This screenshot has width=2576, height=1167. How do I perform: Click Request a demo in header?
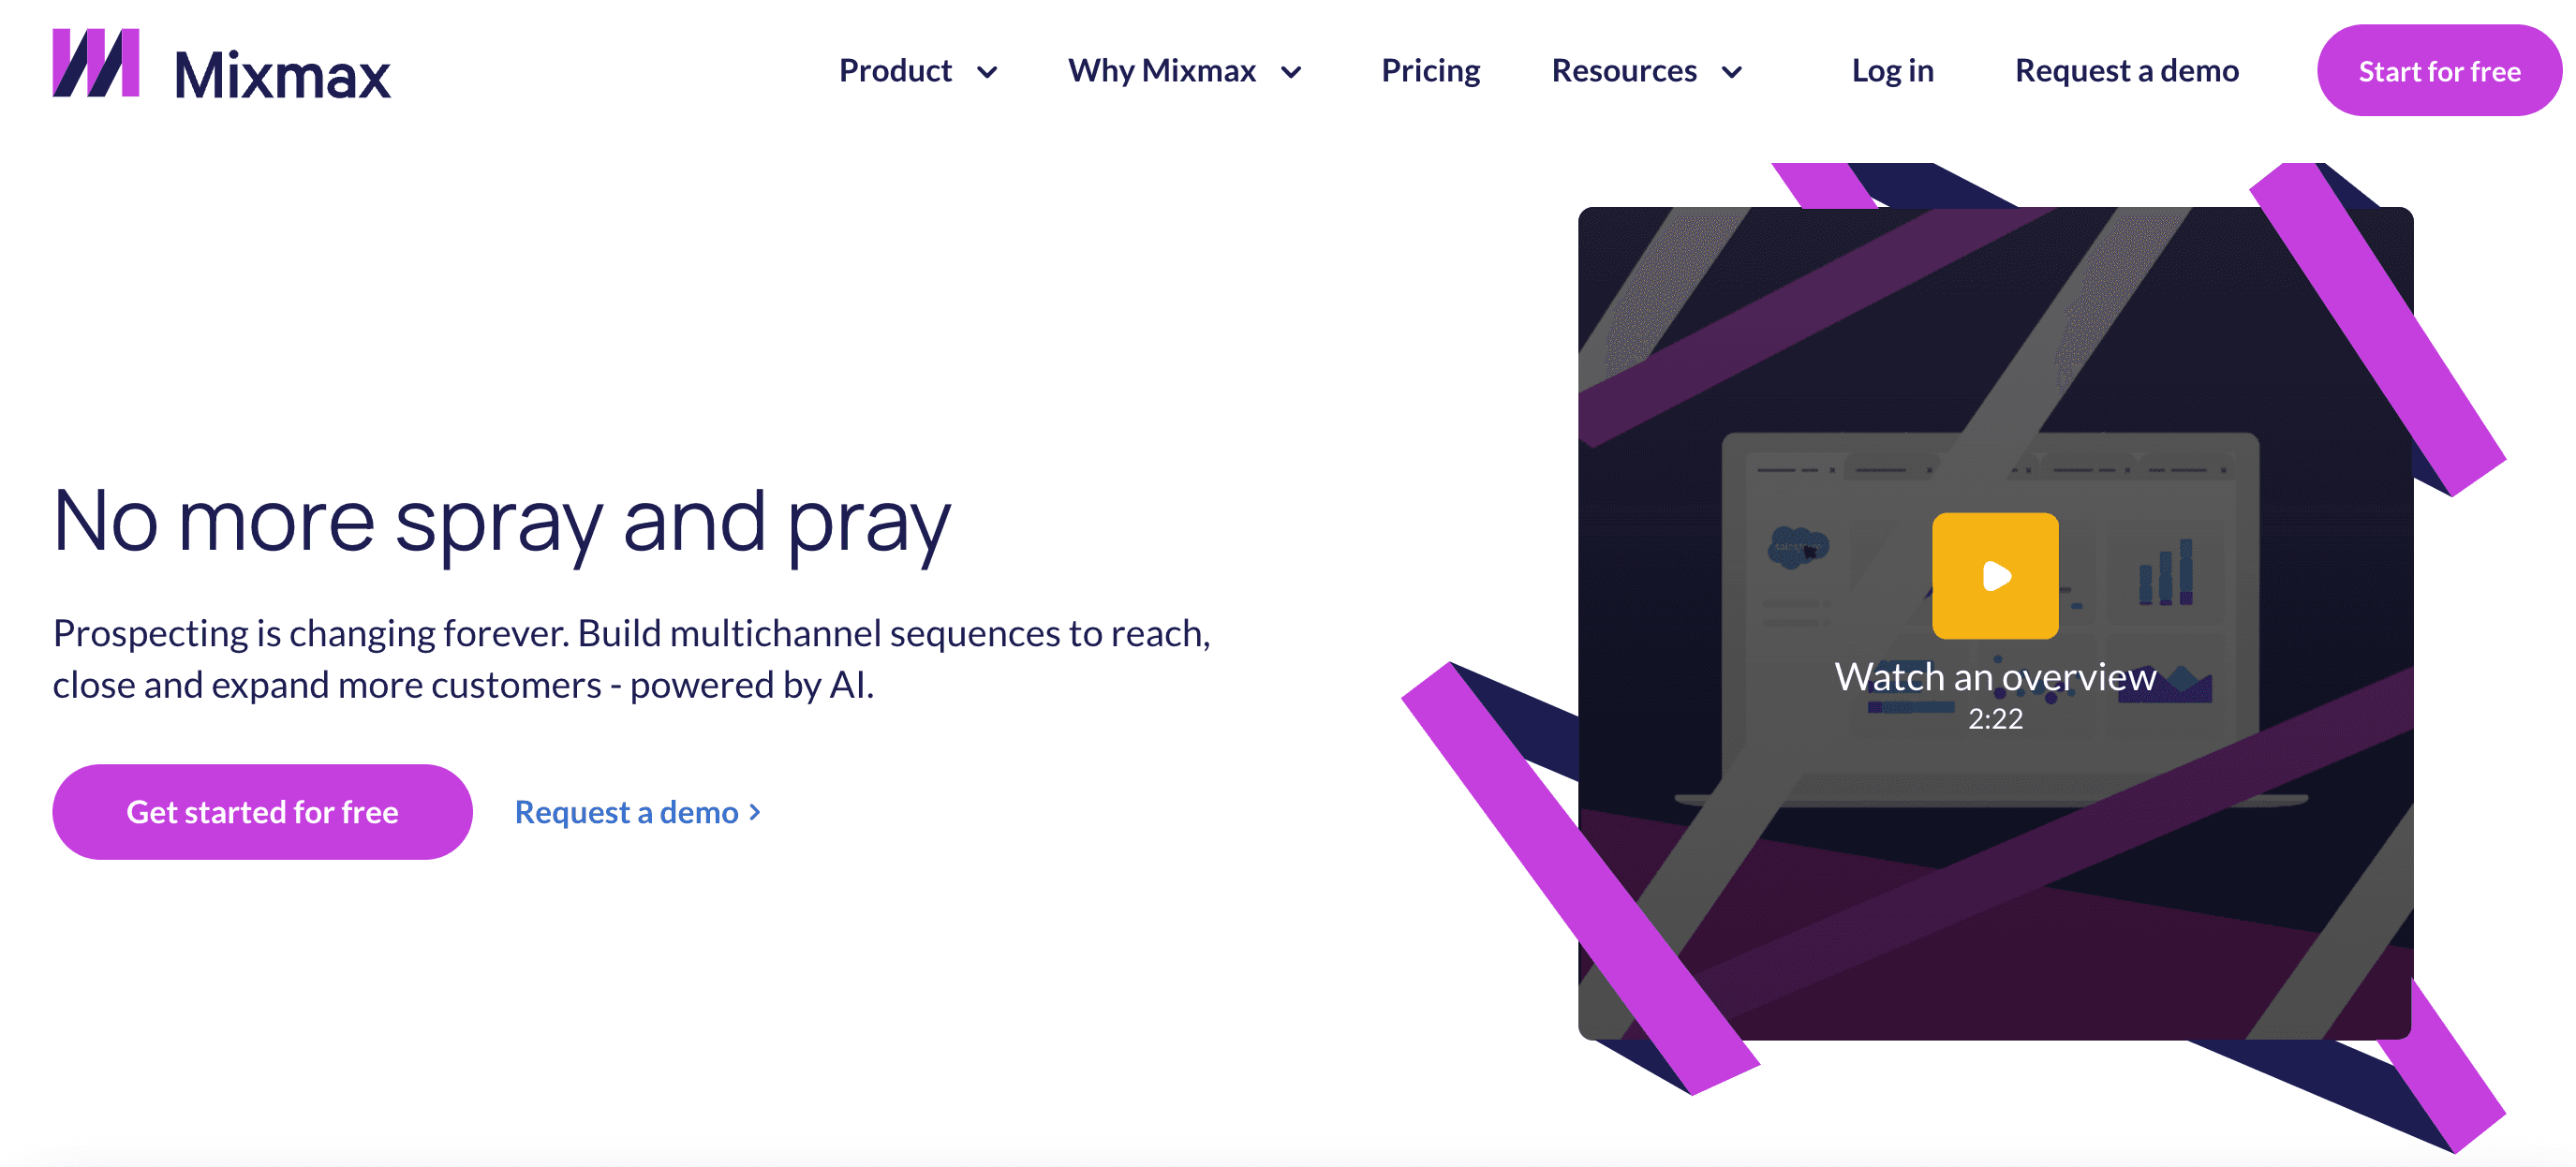[x=2126, y=71]
